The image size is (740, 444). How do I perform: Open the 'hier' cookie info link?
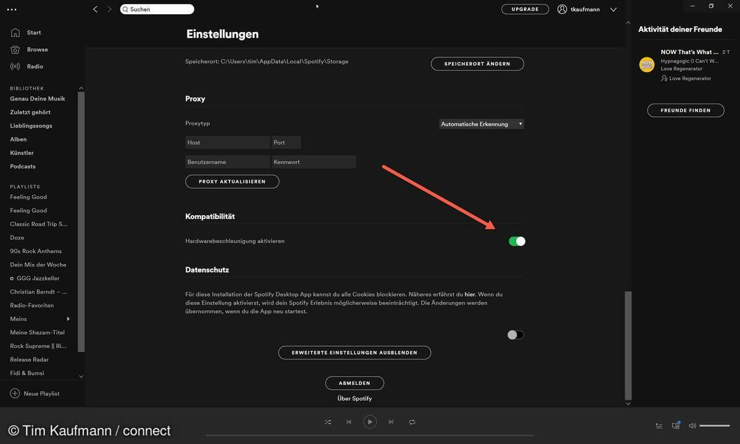[470, 295]
